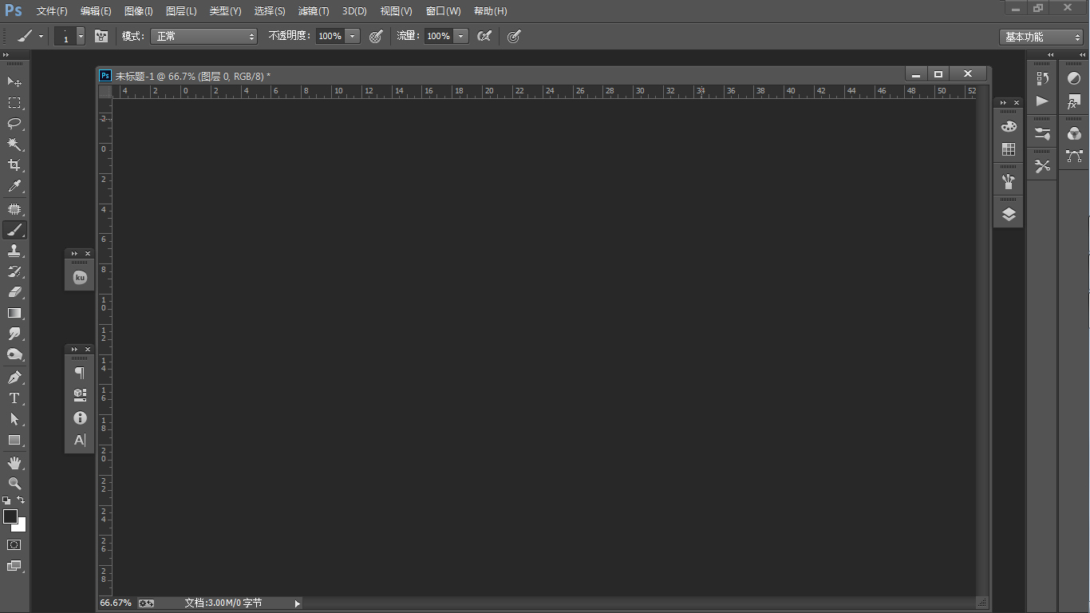The height and width of the screenshot is (613, 1090).
Task: Open the Paths panel icon
Action: click(1073, 156)
